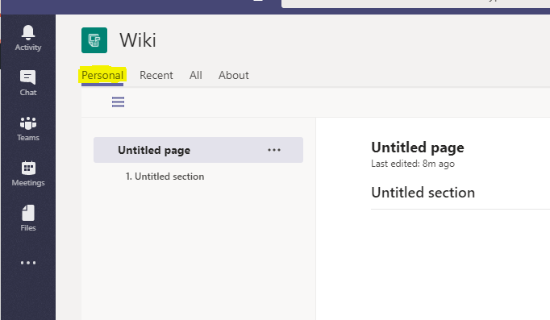Click the green Wiki app icon
550x320 pixels.
pyautogui.click(x=94, y=40)
